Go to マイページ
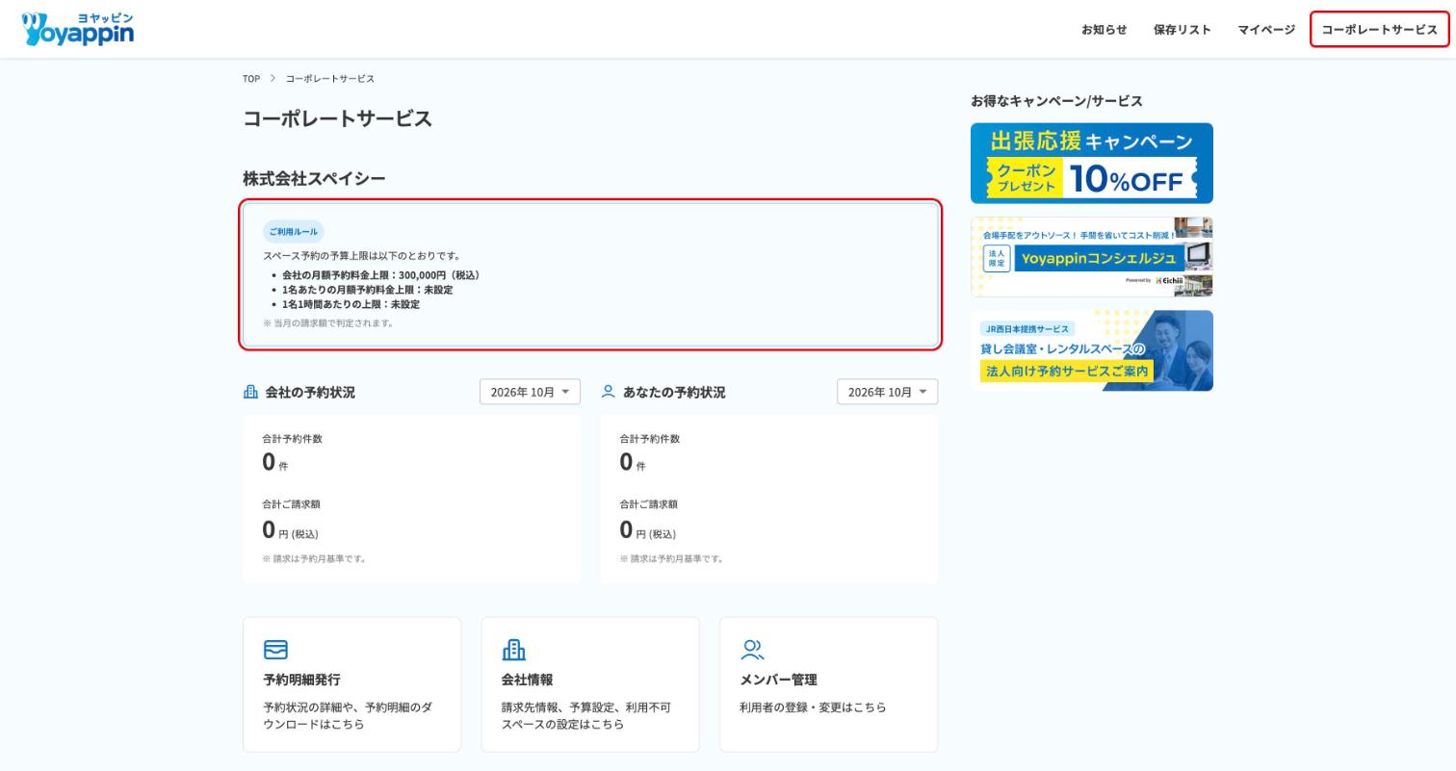This screenshot has width=1456, height=771. 1266,30
